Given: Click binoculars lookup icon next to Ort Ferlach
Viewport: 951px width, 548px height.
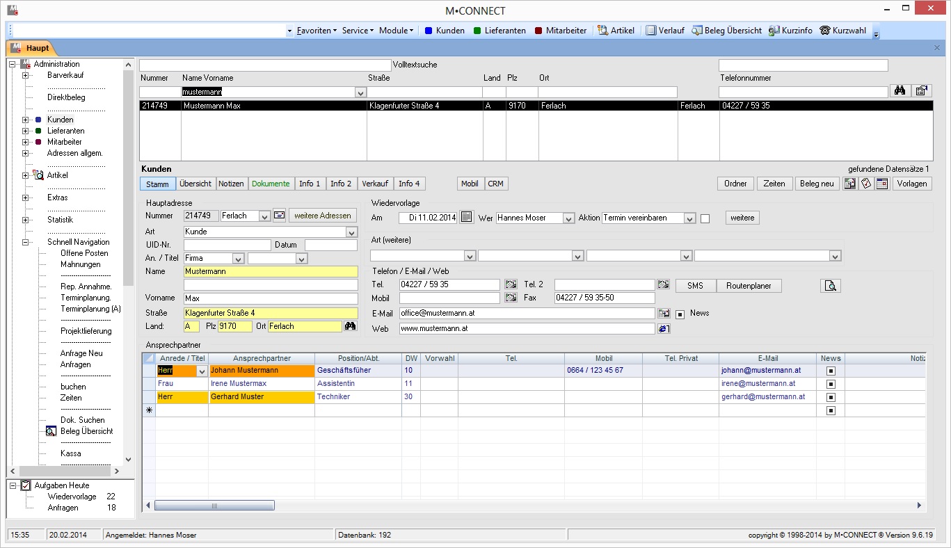Looking at the screenshot, I should [x=351, y=326].
